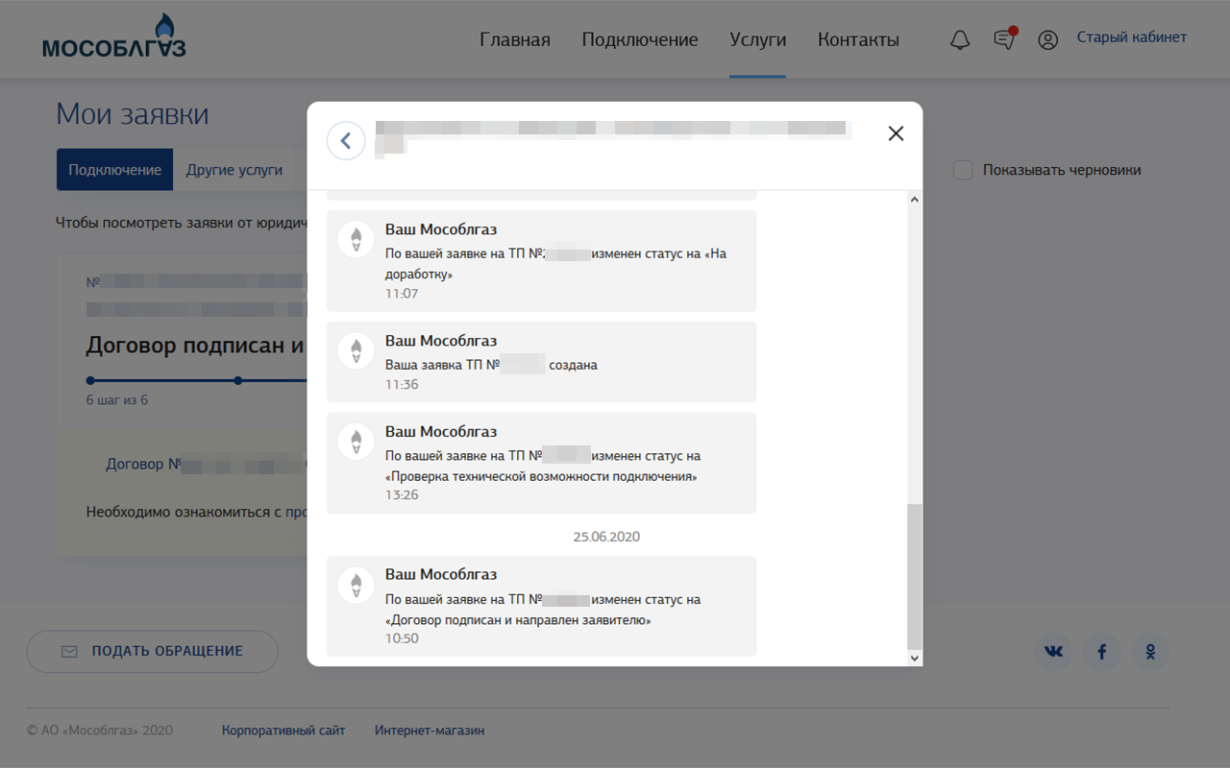This screenshot has width=1230, height=768.
Task: Select the message «Ваша заявка ТП создана»
Action: tap(541, 362)
